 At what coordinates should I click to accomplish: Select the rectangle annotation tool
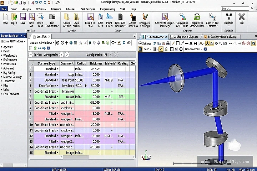177,43
